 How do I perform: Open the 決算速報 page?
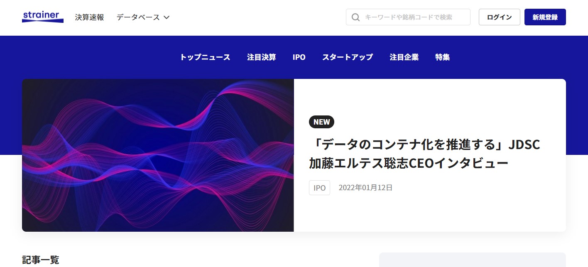pyautogui.click(x=89, y=17)
